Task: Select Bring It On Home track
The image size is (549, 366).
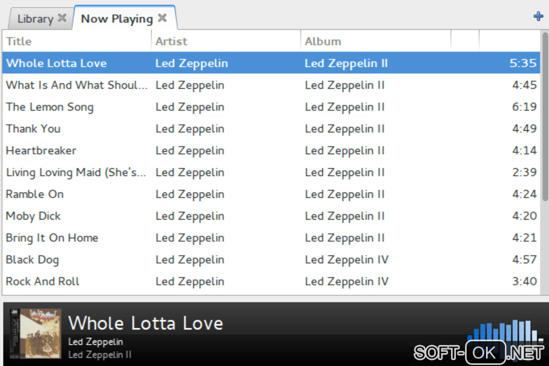Action: 52,238
